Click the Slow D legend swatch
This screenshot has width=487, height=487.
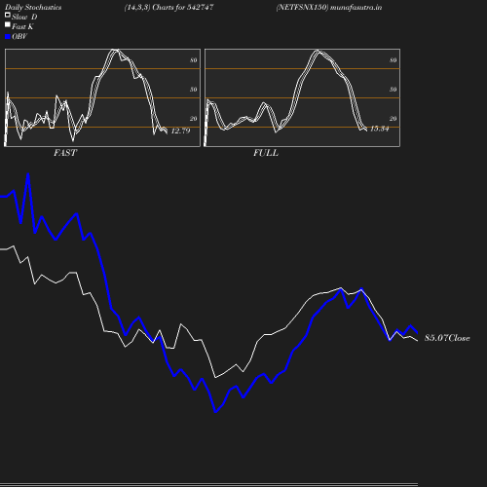coord(8,15)
